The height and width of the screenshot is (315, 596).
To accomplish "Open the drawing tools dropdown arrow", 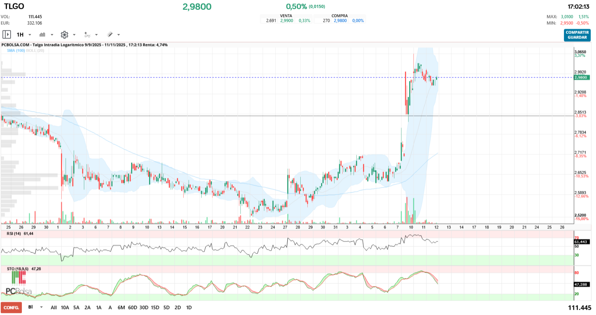I will click(118, 35).
